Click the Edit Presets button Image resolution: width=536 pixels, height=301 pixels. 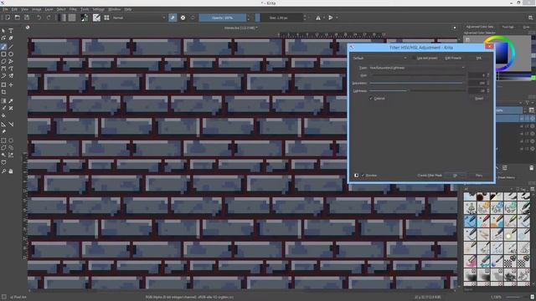(453, 59)
